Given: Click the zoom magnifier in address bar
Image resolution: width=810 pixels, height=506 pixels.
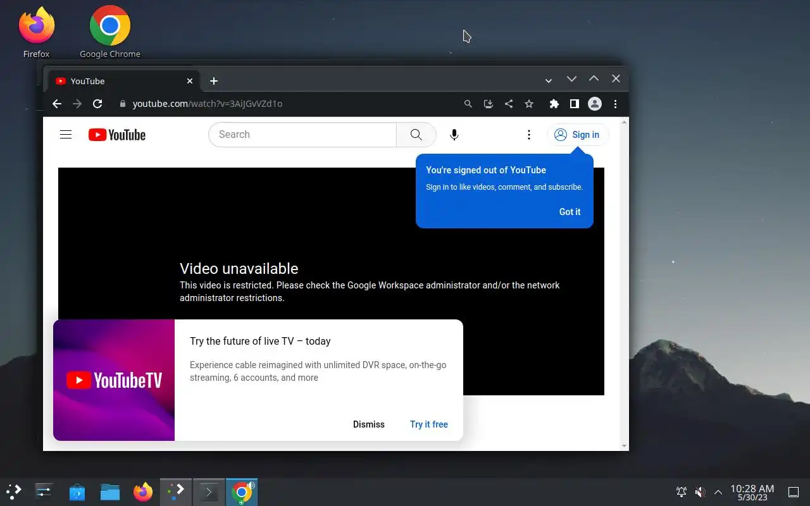Looking at the screenshot, I should click(468, 104).
